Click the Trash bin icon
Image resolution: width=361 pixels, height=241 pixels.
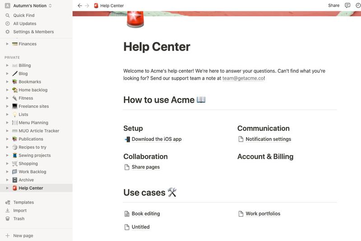click(8, 219)
